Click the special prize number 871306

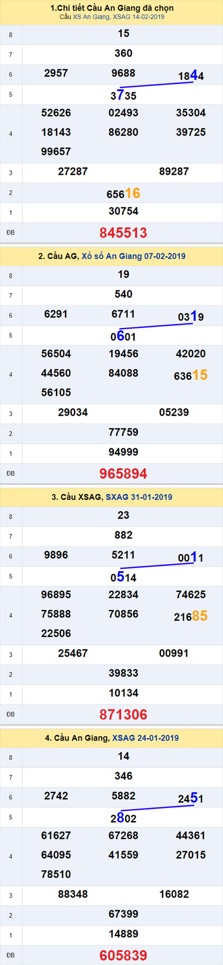pyautogui.click(x=123, y=714)
